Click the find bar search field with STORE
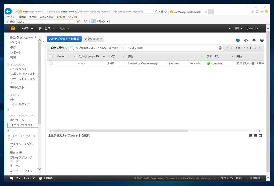The image size is (274, 186). [45, 22]
